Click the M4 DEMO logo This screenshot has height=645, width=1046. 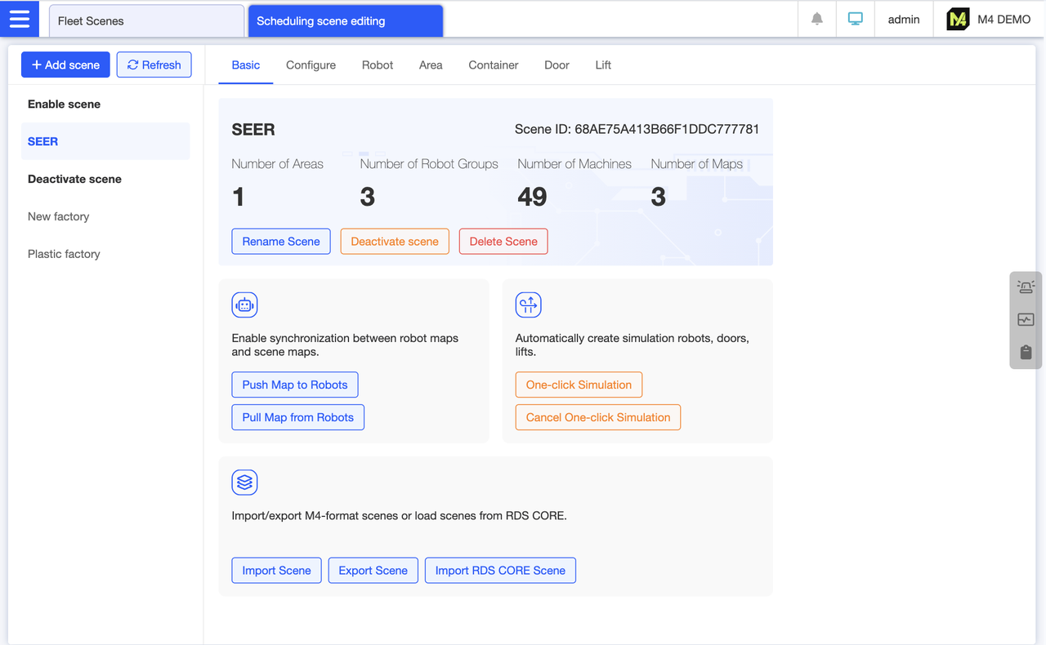(x=958, y=20)
